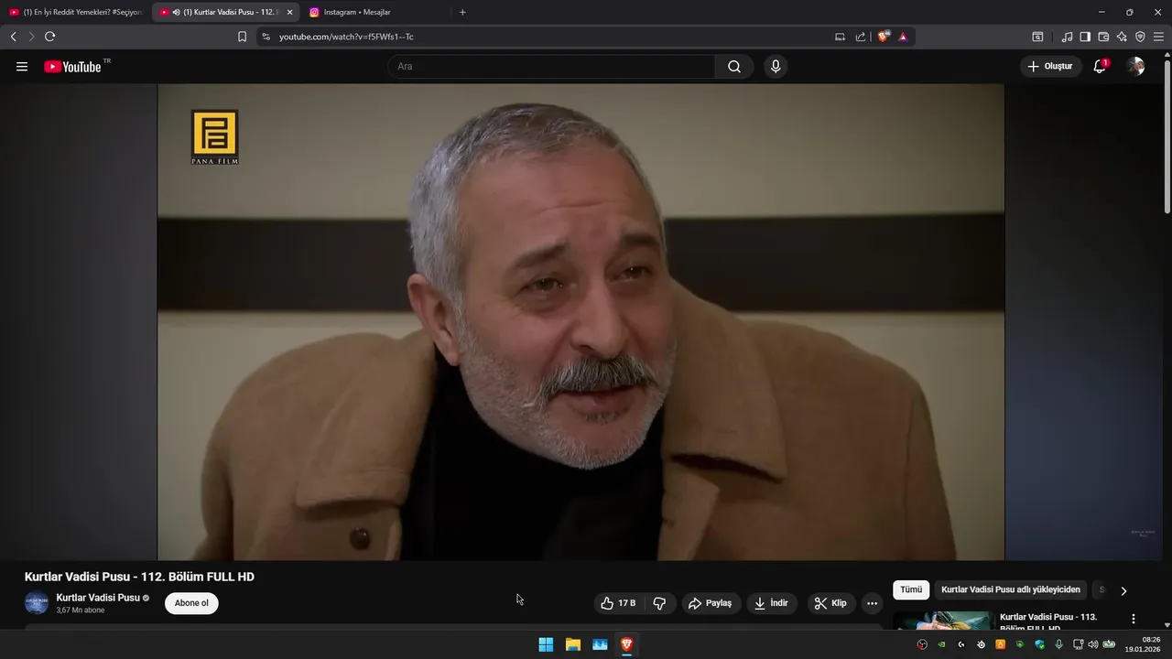The image size is (1172, 659).
Task: Pause the video by clicking the player
Action: [x=581, y=322]
